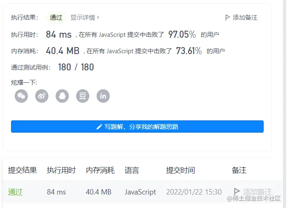Screen dimensions: 287x208
Task: Click the 内存消耗 column header
Action: pos(100,170)
